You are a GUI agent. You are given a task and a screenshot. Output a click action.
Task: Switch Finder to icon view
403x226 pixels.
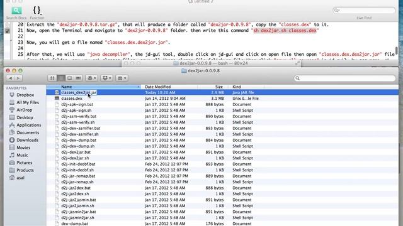pos(52,78)
